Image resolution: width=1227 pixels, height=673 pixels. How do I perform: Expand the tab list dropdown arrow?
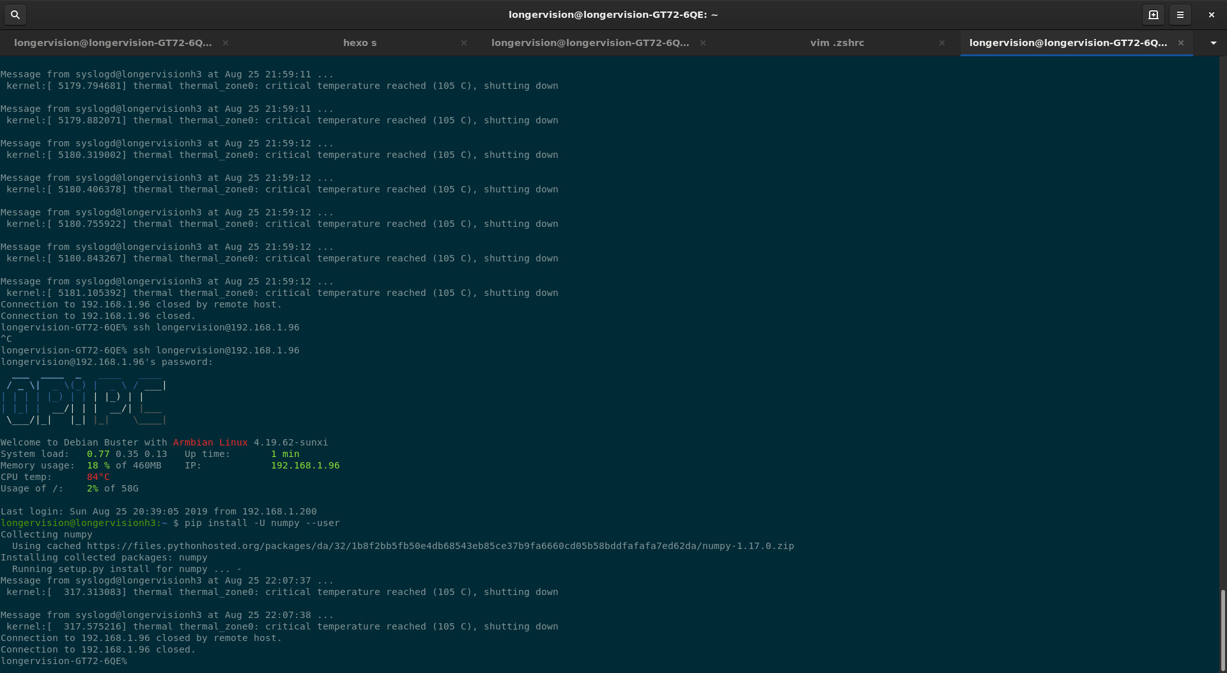[1213, 43]
